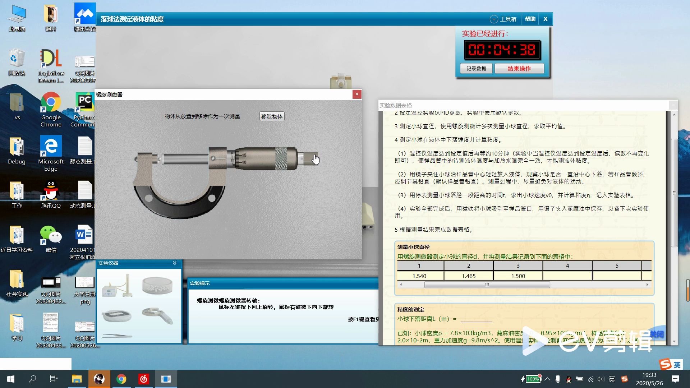Click the empty measurement 4 diameter cell
Image resolution: width=690 pixels, height=388 pixels.
[567, 276]
